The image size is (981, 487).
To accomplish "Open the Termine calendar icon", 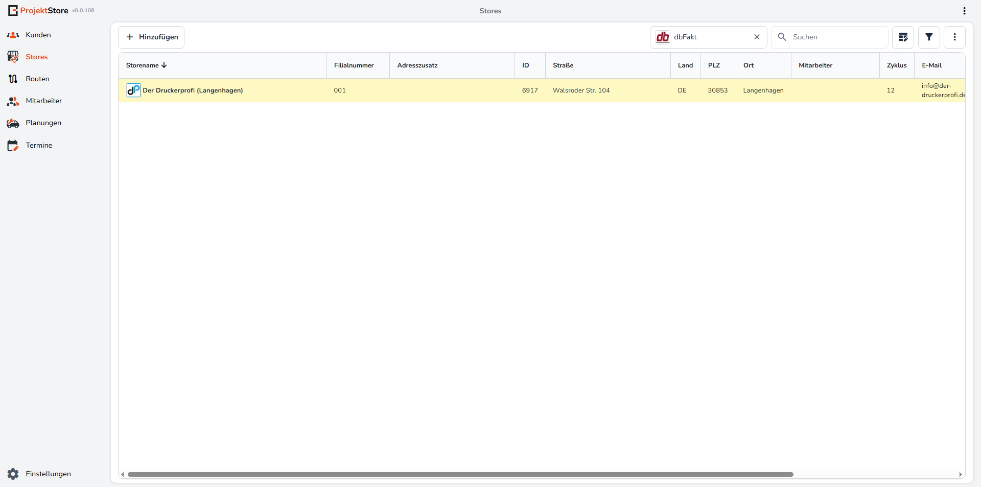I will click(x=13, y=145).
